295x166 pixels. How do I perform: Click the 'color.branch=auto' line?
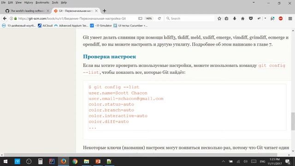coord(112,110)
